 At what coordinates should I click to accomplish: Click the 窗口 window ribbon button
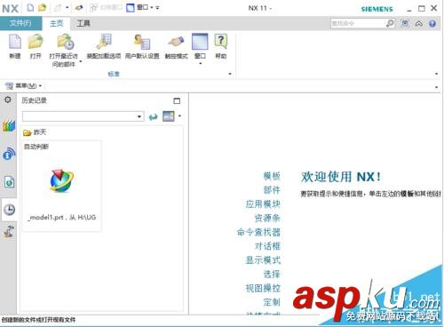(x=200, y=45)
